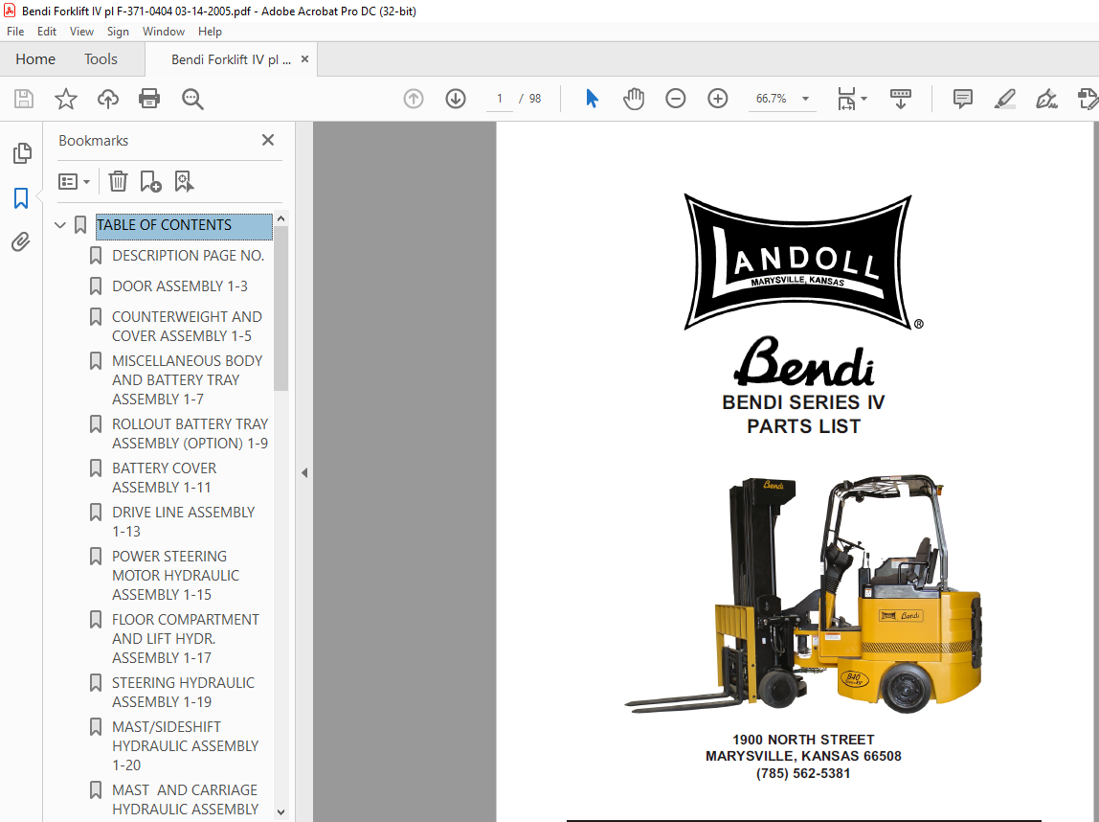The image size is (1099, 822).
Task: Click the scrolling mode keyboard icon
Action: [x=901, y=99]
